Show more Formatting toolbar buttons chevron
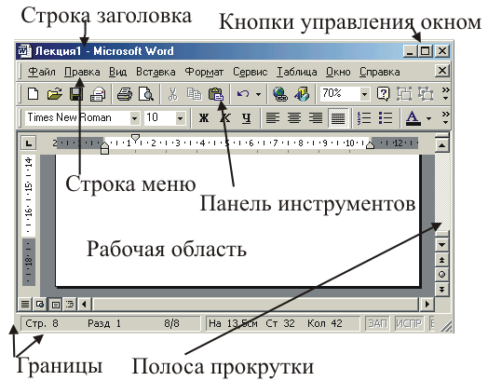 tap(446, 118)
